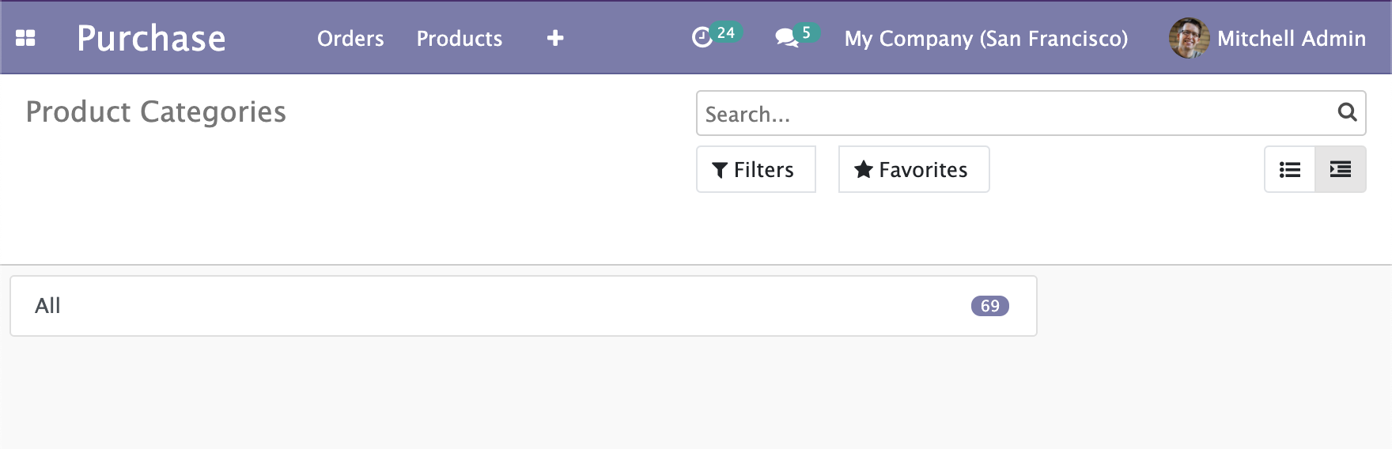
Task: Click the 24 activities counter badge
Action: click(x=726, y=32)
